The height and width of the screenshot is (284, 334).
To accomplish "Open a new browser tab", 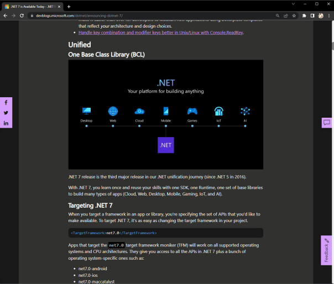I will 69,7.
